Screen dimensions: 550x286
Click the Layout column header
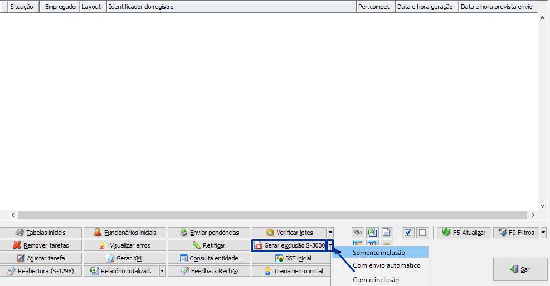[93, 7]
